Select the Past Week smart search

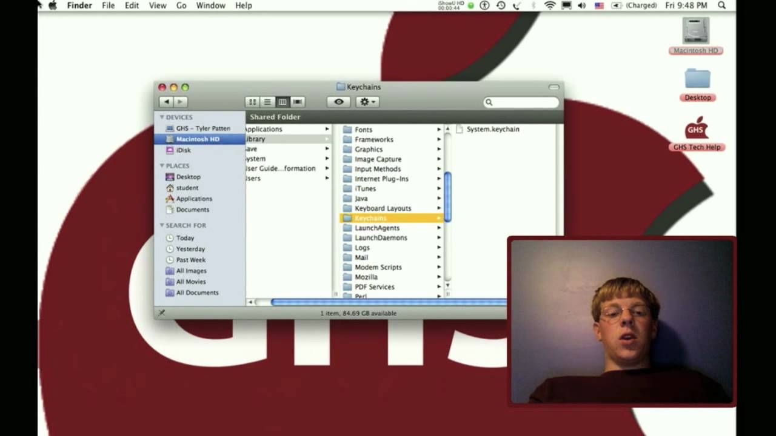199,260
